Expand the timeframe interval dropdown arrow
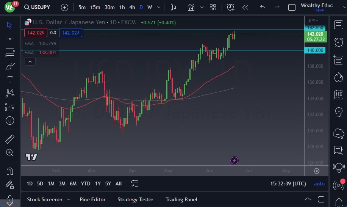The height and width of the screenshot is (207, 347). pyautogui.click(x=159, y=7)
